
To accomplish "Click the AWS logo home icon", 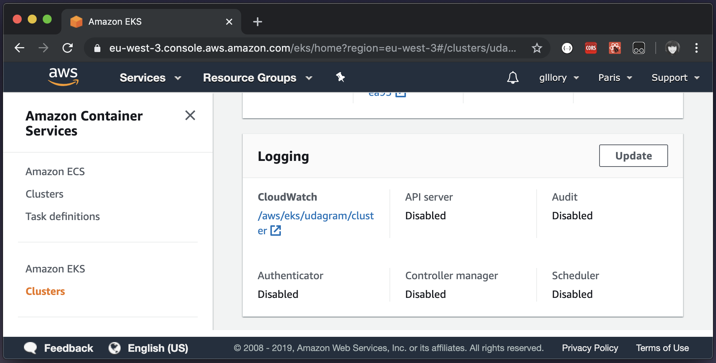I will (x=63, y=77).
